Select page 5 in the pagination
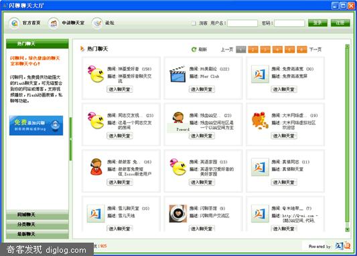Image resolution: width=357 pixels, height=256 pixels. 289,49
